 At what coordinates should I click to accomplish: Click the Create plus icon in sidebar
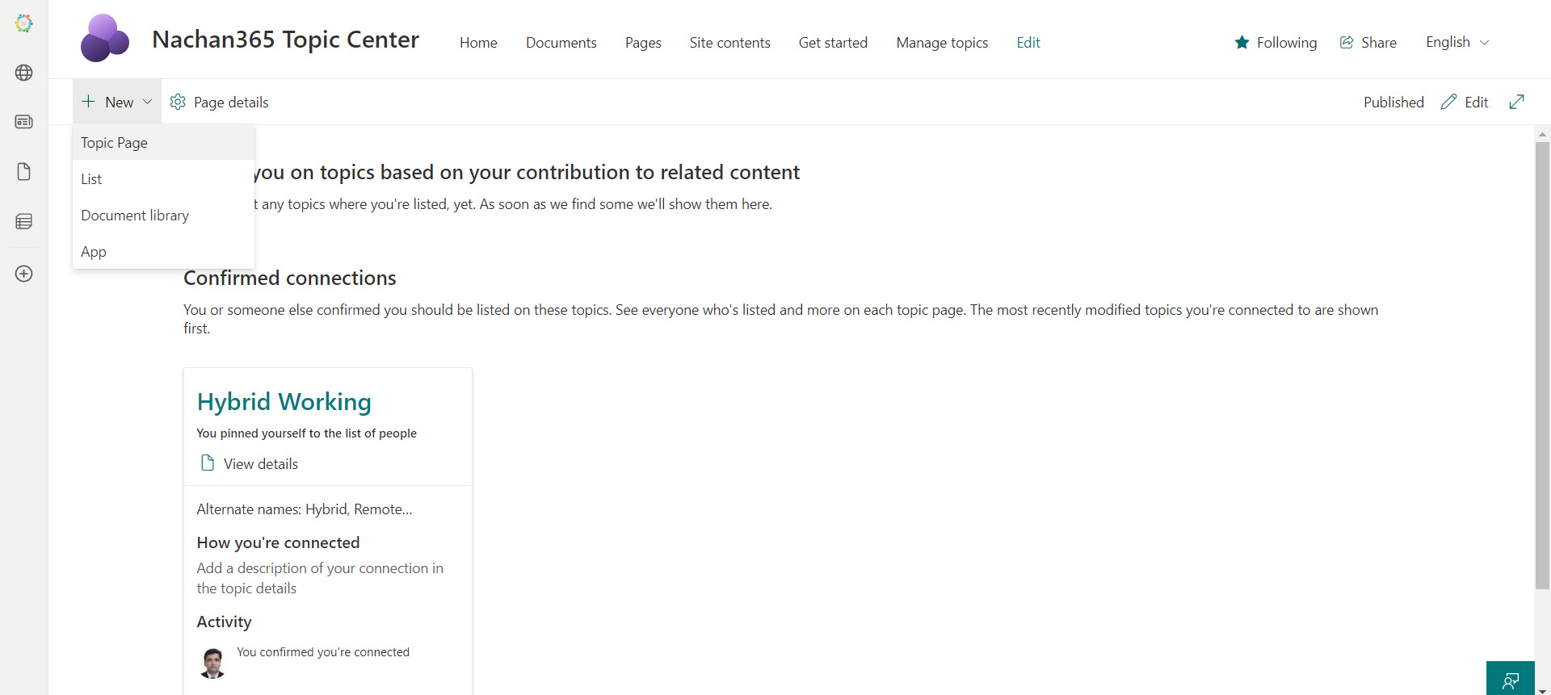click(x=24, y=274)
